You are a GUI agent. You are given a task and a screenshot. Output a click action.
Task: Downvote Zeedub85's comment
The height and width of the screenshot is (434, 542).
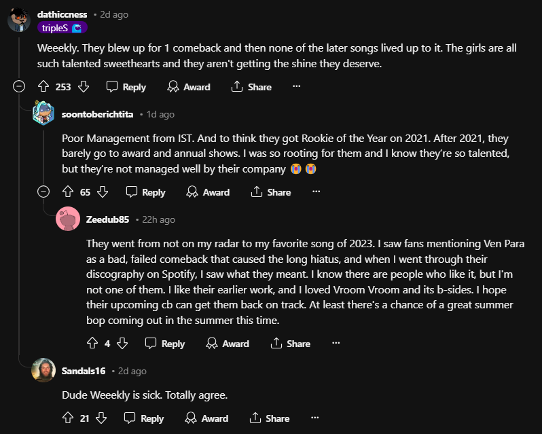click(122, 344)
